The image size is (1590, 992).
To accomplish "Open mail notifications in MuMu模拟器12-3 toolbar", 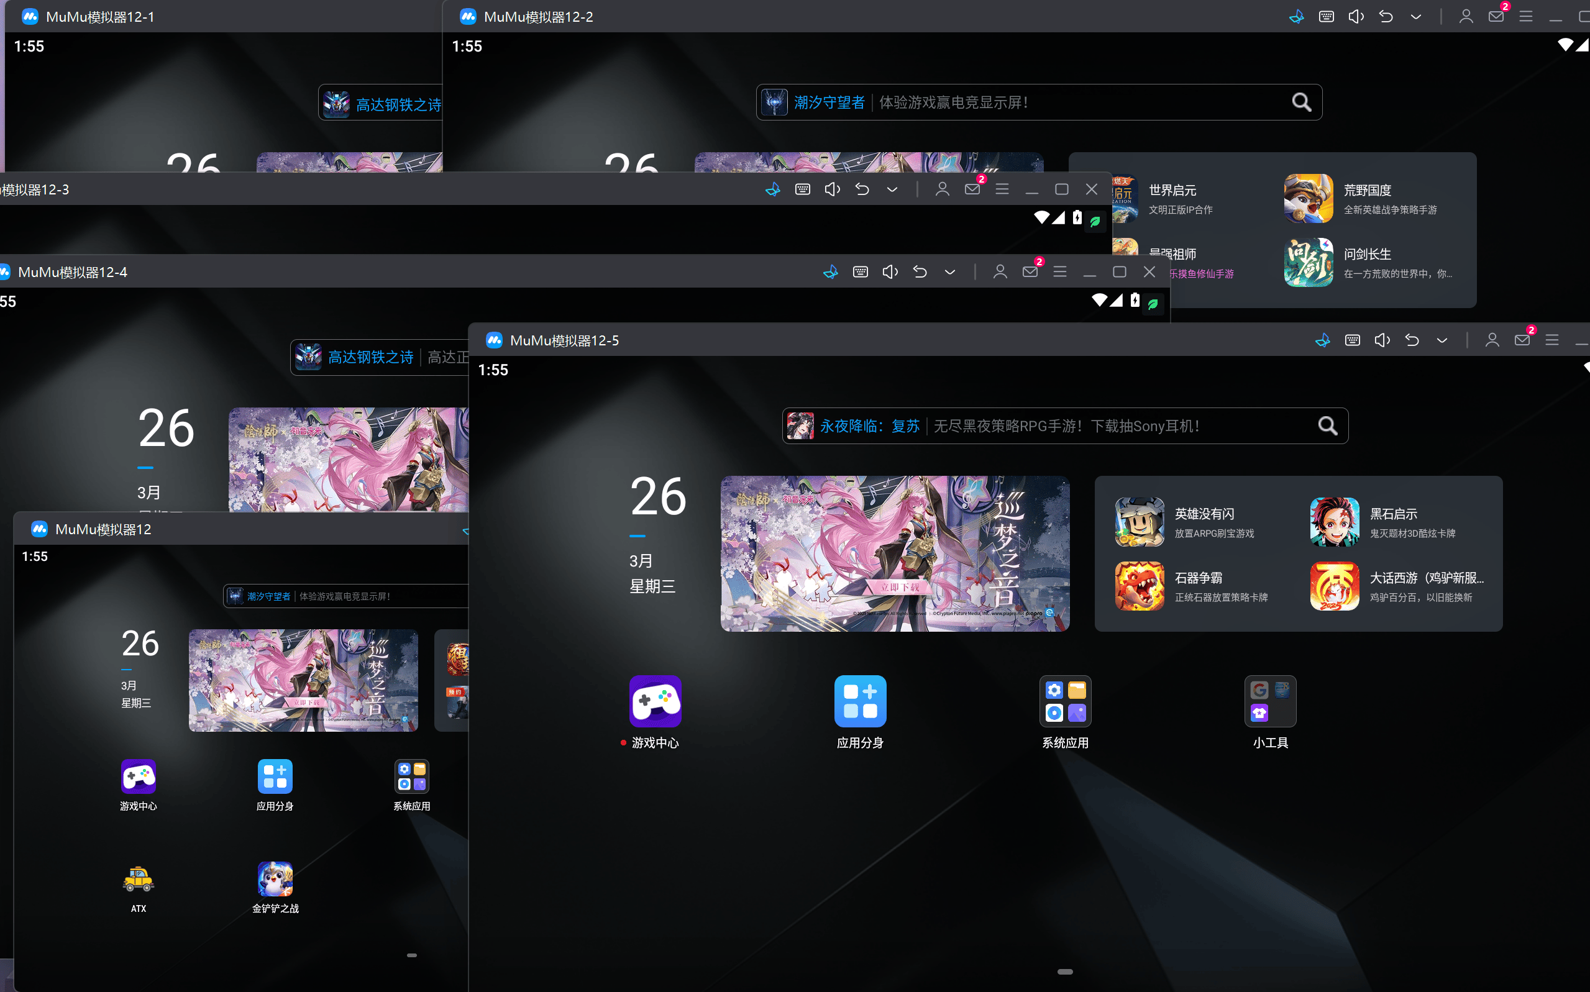I will (972, 189).
